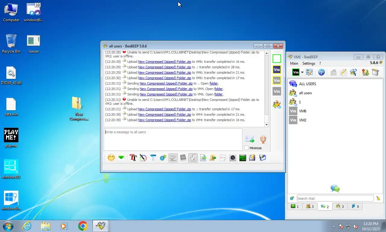Click the Search chat field
The width and height of the screenshot is (386, 232).
coord(335,198)
